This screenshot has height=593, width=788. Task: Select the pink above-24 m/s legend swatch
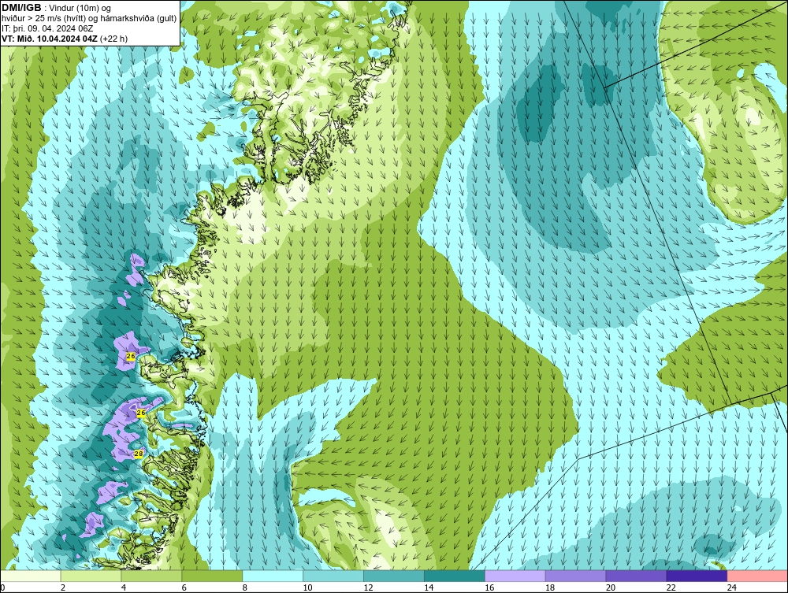click(x=757, y=576)
